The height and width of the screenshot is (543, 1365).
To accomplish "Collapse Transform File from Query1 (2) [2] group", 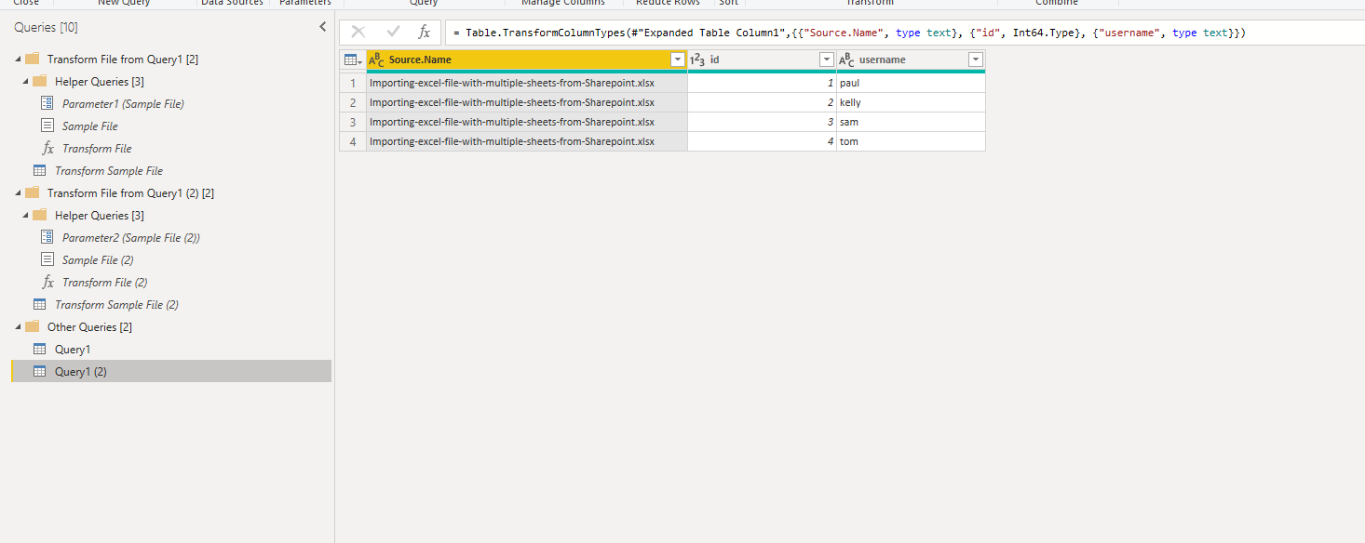I will 19,193.
